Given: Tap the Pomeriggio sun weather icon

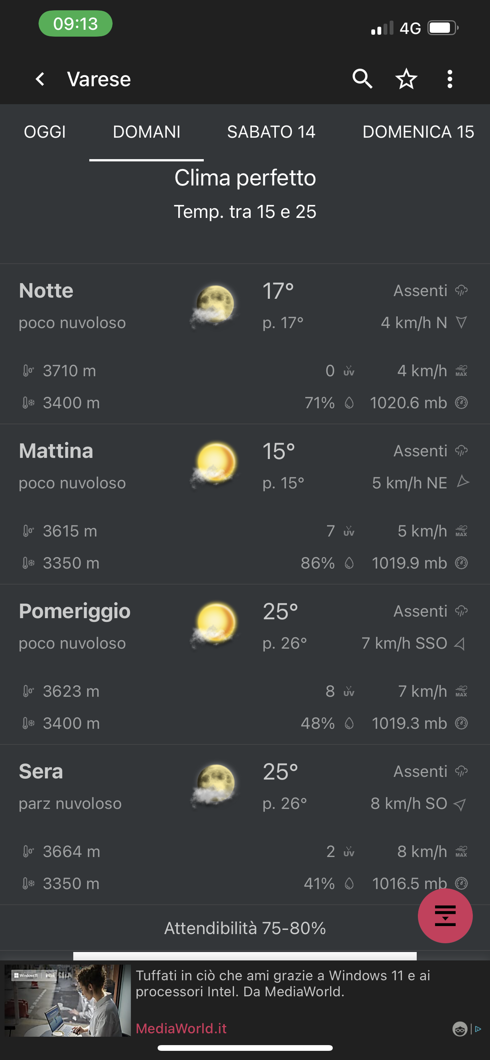Looking at the screenshot, I should 215,625.
